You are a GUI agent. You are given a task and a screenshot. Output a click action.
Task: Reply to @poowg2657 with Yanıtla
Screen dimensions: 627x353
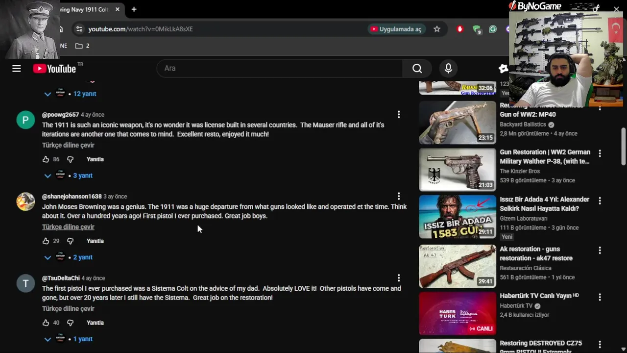(x=95, y=159)
